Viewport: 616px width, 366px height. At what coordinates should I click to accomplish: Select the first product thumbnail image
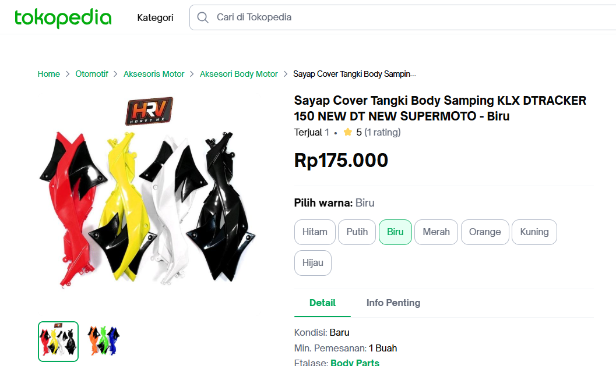coord(58,341)
